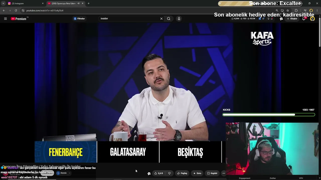Open a new browser tab
This screenshot has height=180, width=321.
pyautogui.click(x=89, y=3)
